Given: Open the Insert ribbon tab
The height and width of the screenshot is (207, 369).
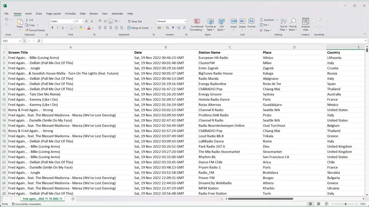Looking at the screenshot, I should (x=28, y=14).
